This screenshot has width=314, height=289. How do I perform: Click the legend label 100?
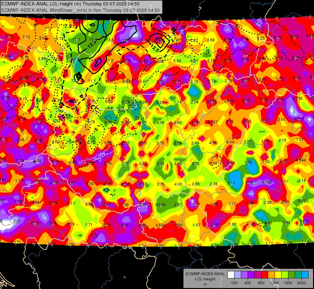click(x=234, y=283)
